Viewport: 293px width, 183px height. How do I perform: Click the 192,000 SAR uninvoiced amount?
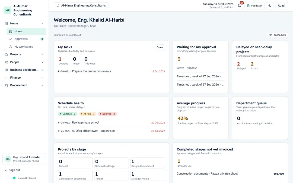tap(185, 166)
